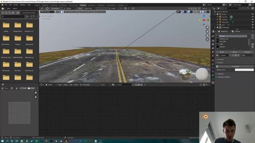This screenshot has height=143, width=255.
Task: Click New image button in image editor
Action: [x=23, y=88]
